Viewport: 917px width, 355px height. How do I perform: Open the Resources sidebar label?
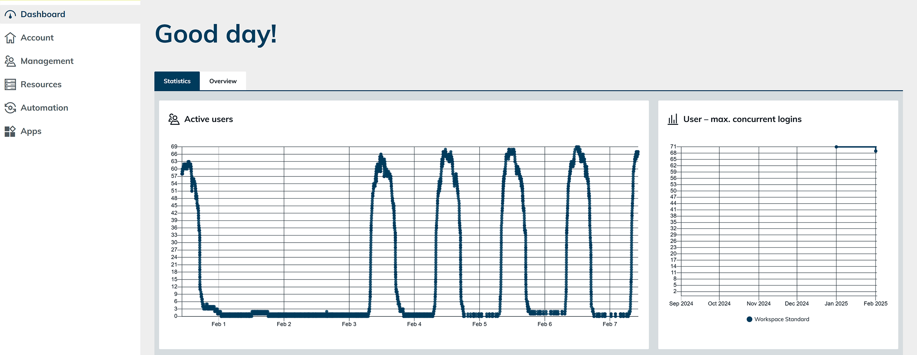point(41,84)
